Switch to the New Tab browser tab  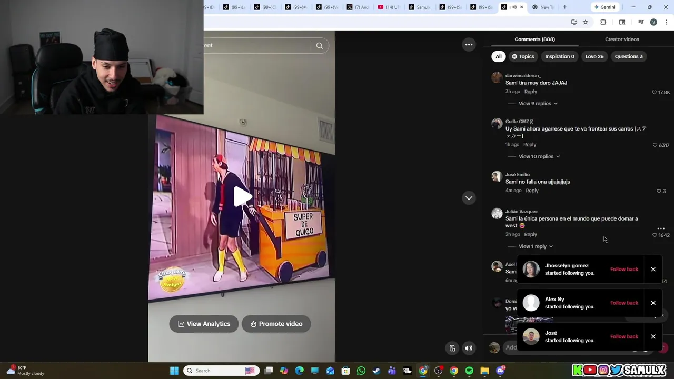543,7
